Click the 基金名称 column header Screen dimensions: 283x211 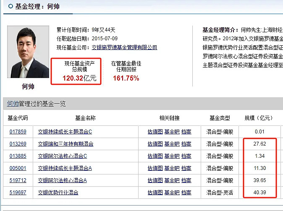click(x=85, y=118)
